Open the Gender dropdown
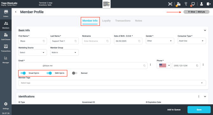This screenshot has height=115, width=213. (160, 41)
